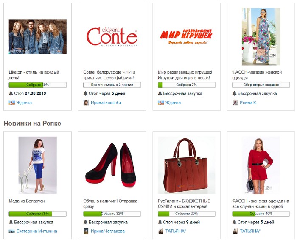Image resolution: width=297 pixels, height=242 pixels.
Task: Click the 'Без минимальной партии' status bar
Action: [x=112, y=85]
